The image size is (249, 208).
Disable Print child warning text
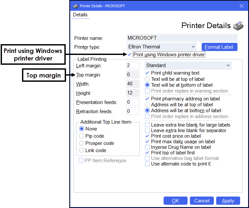coord(147,73)
